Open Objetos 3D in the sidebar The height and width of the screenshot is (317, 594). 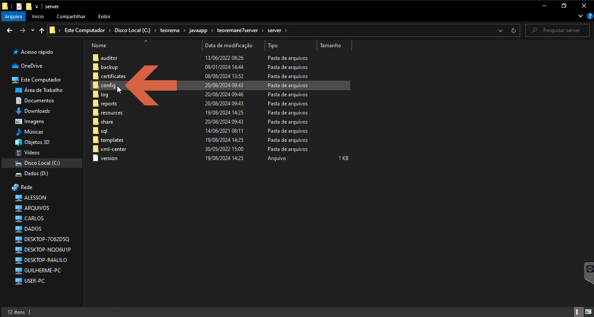37,142
